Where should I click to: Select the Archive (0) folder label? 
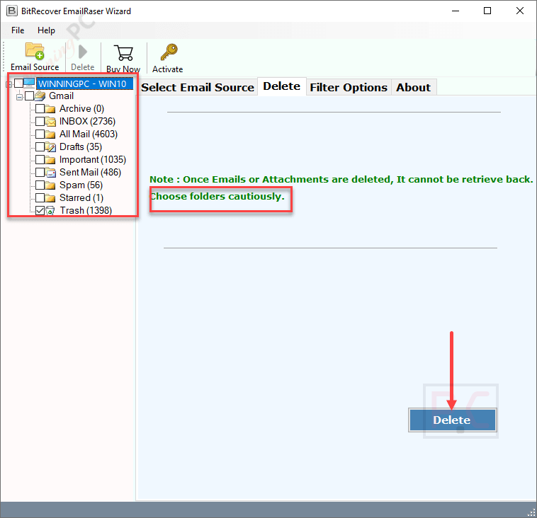pyautogui.click(x=82, y=108)
